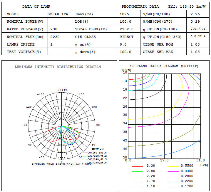
Task: Click Imax value 1075
Action: [x=124, y=14]
